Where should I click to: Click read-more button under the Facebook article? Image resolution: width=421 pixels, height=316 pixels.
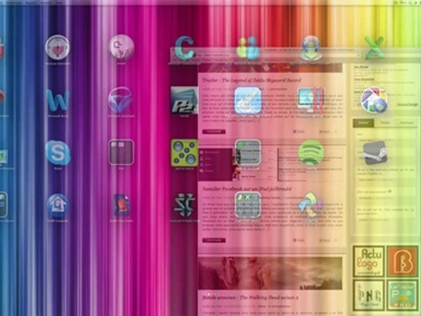click(x=214, y=240)
